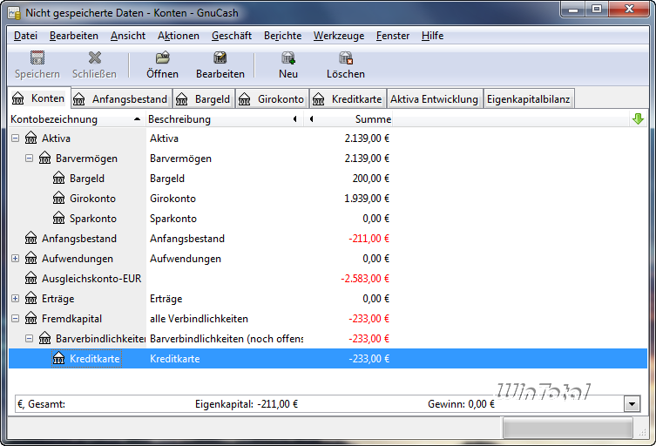Click the Gewinn: 0,00 € summary
The width and height of the screenshot is (656, 446).
click(461, 404)
